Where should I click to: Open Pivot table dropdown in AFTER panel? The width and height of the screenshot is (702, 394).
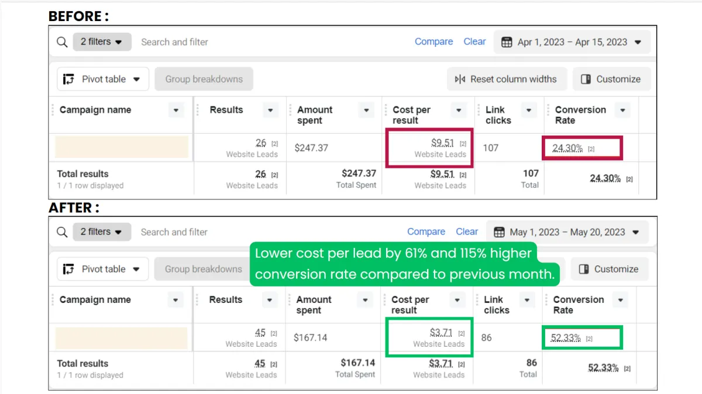pyautogui.click(x=103, y=269)
